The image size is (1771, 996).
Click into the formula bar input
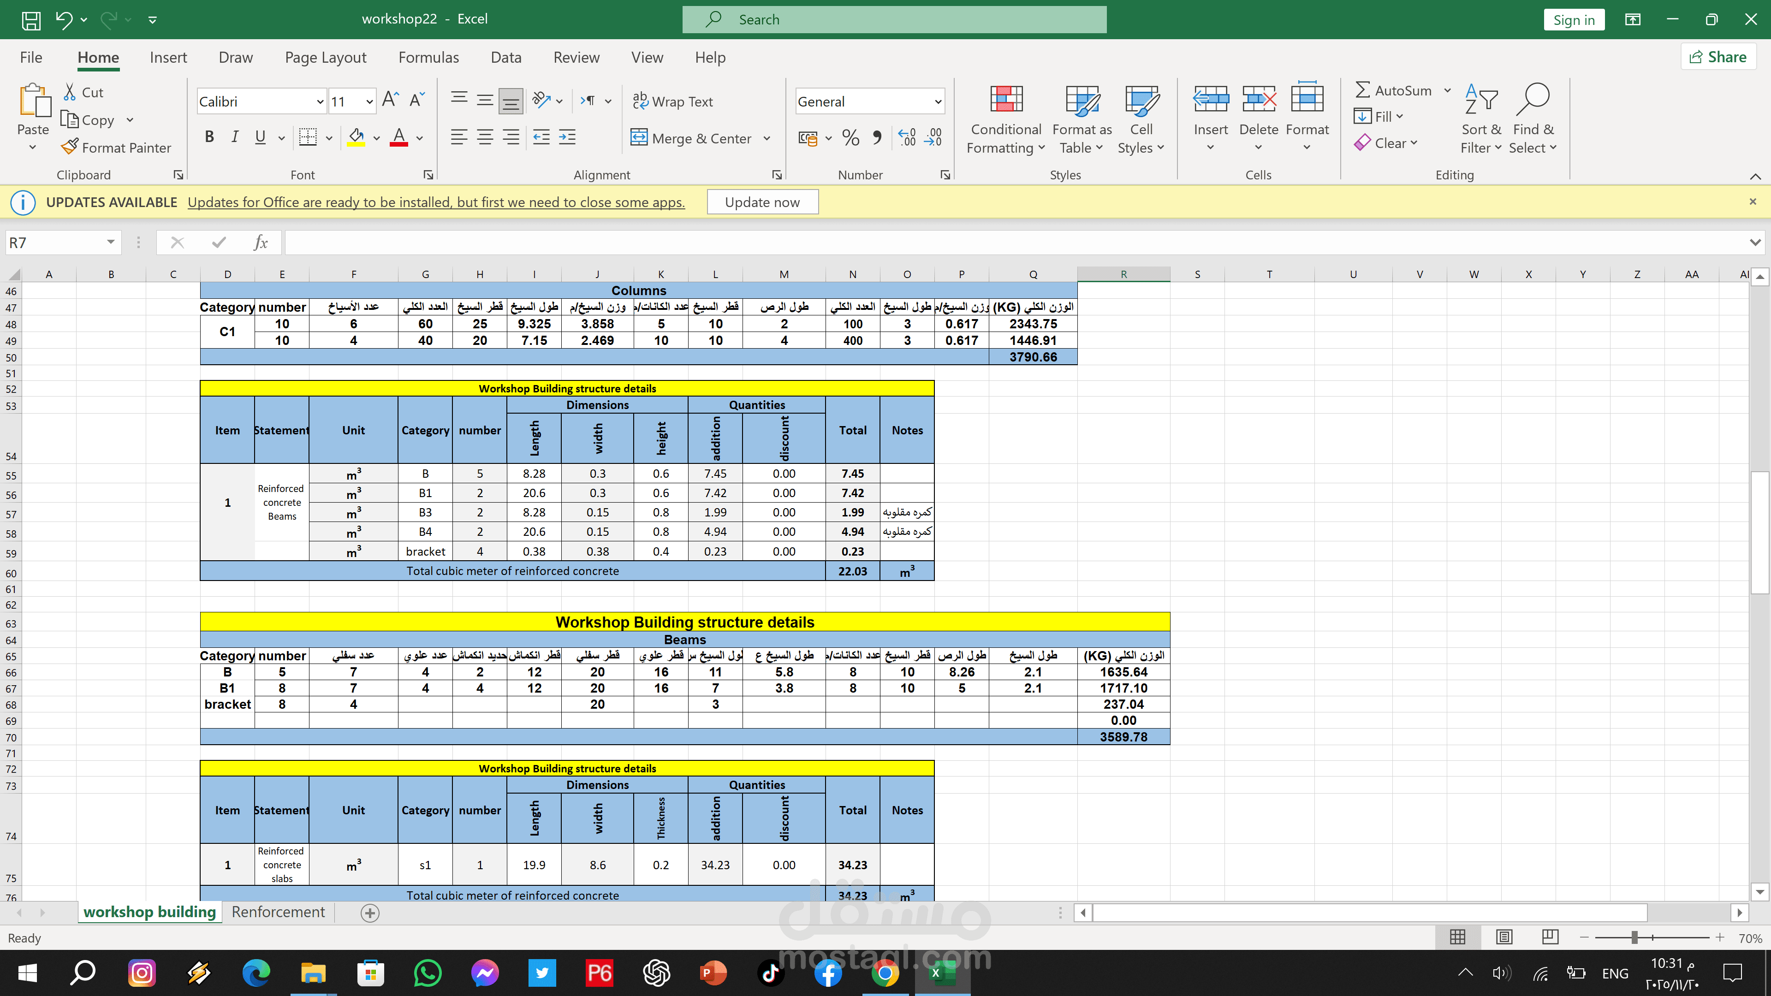coord(1015,243)
